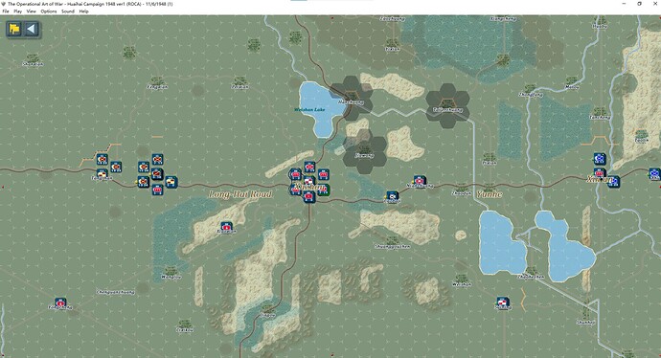Select the unit stacked on Dangshan town
The width and height of the screenshot is (661, 358).
[102, 173]
